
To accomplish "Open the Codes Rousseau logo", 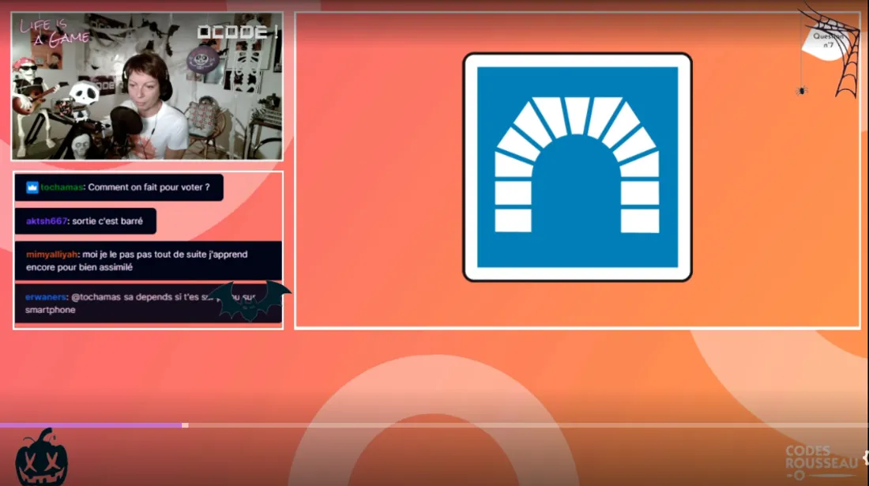I will (x=820, y=462).
